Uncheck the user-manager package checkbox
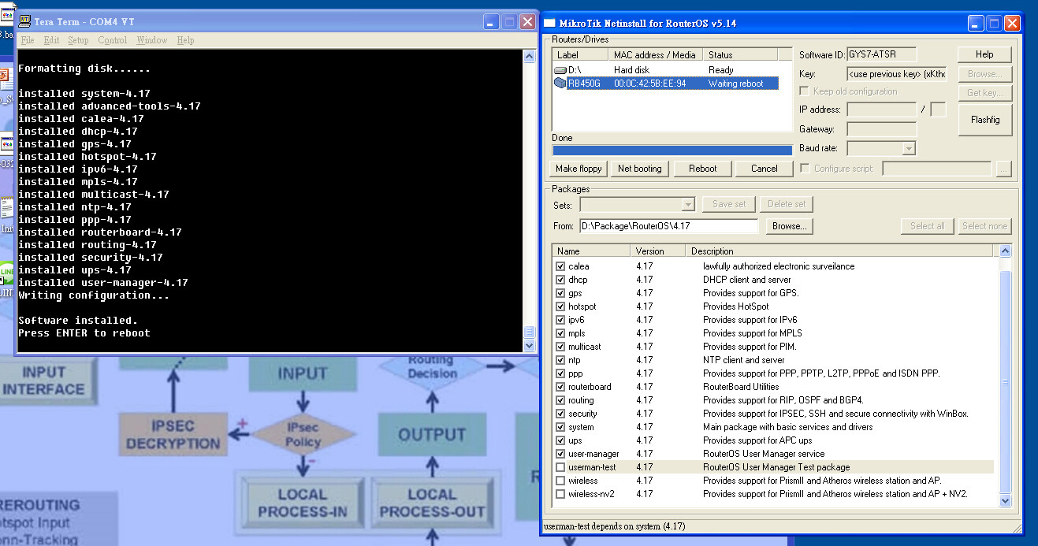The width and height of the screenshot is (1038, 546). [560, 454]
